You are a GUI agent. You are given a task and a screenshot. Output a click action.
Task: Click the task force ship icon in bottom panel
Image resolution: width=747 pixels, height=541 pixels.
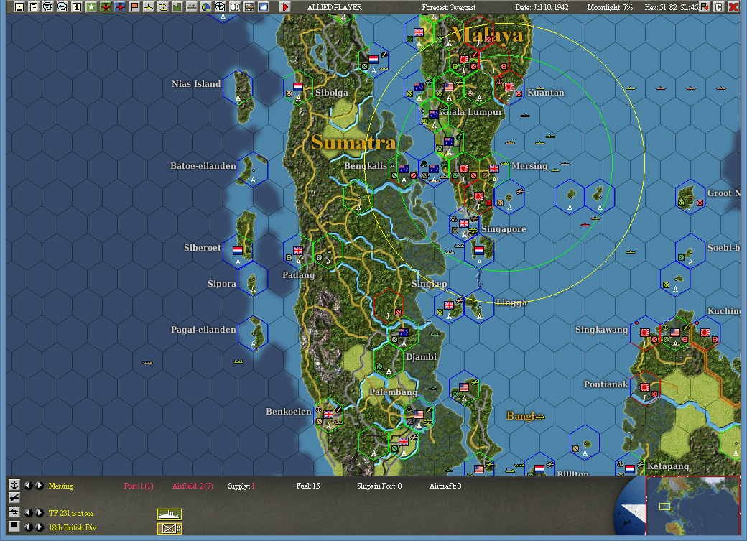click(x=14, y=512)
